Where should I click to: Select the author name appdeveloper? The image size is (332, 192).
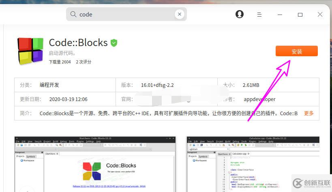click(259, 99)
